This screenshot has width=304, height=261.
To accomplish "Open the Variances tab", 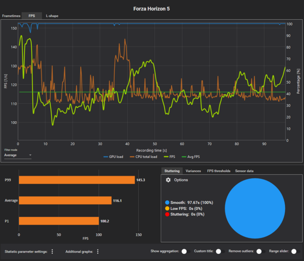I will (193, 171).
